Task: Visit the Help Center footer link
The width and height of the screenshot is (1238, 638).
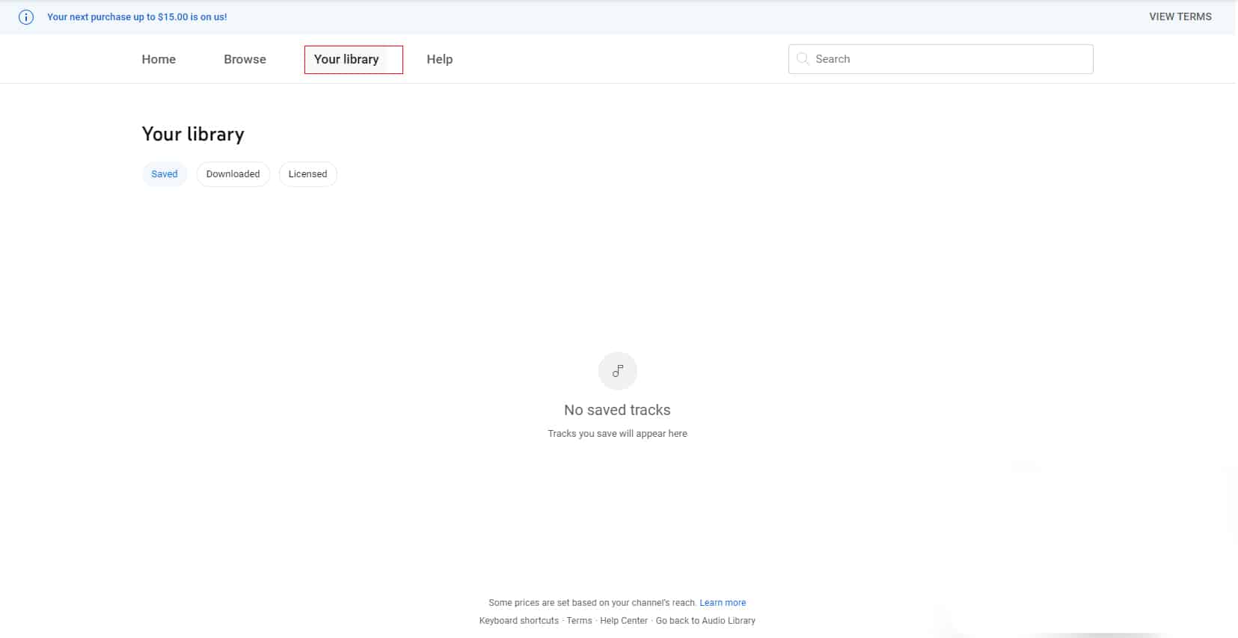Action: [624, 621]
